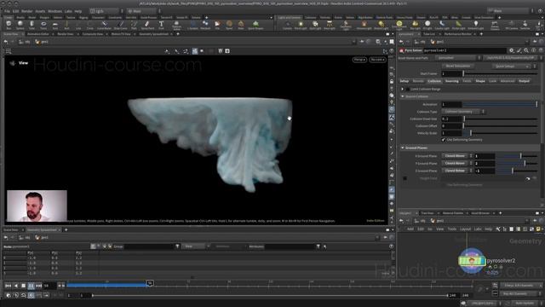Viewport: 545px width, 307px height.
Task: Switch to the Sourcing parameter tab
Action: pyautogui.click(x=452, y=81)
